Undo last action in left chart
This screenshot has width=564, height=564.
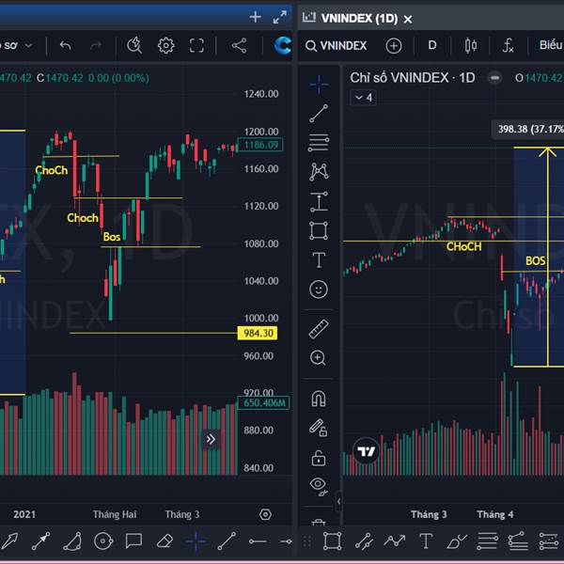(66, 46)
